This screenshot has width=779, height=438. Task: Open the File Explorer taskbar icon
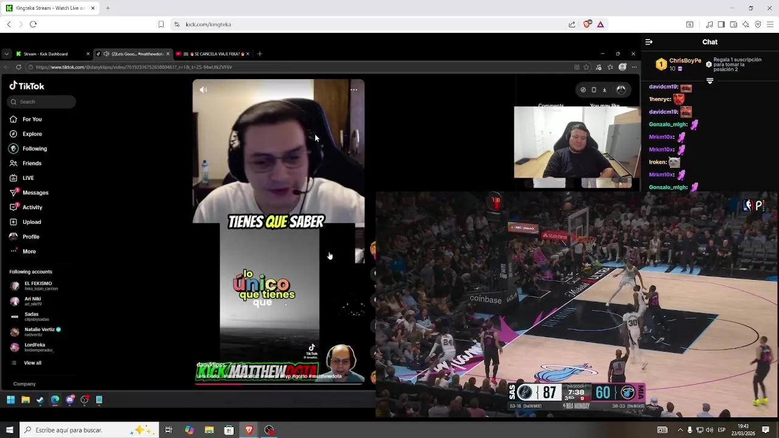click(209, 430)
